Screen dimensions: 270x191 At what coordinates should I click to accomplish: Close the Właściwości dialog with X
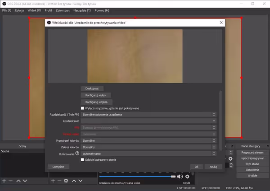click(221, 23)
